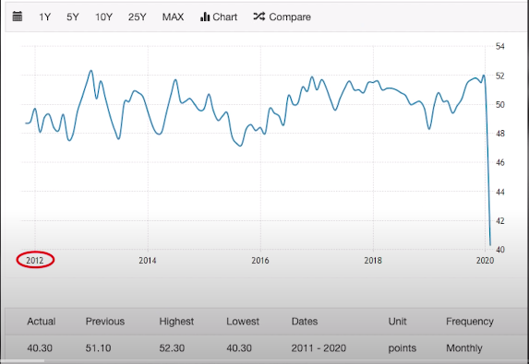The width and height of the screenshot is (529, 364).
Task: Open the Chart type menu
Action: tap(219, 17)
